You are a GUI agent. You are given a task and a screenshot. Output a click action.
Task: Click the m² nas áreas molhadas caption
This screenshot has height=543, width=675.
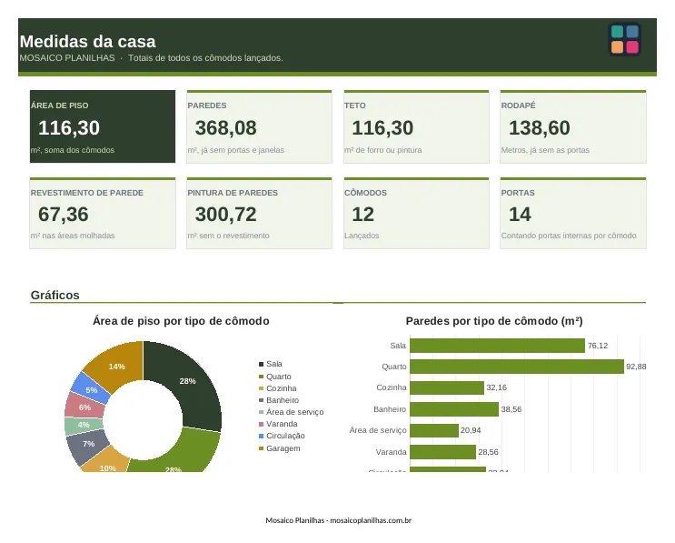pyautogui.click(x=73, y=236)
